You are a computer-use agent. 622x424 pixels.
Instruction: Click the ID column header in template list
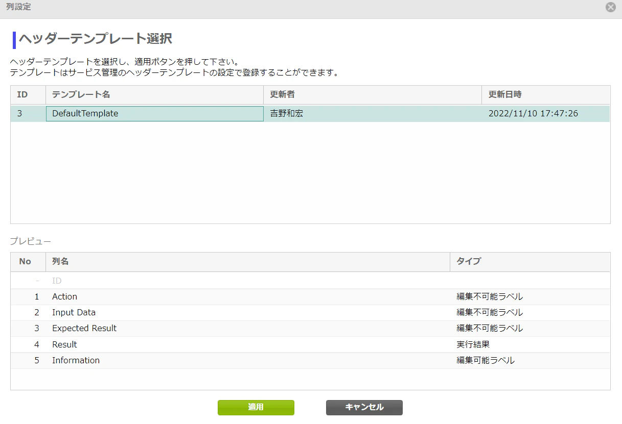(28, 95)
